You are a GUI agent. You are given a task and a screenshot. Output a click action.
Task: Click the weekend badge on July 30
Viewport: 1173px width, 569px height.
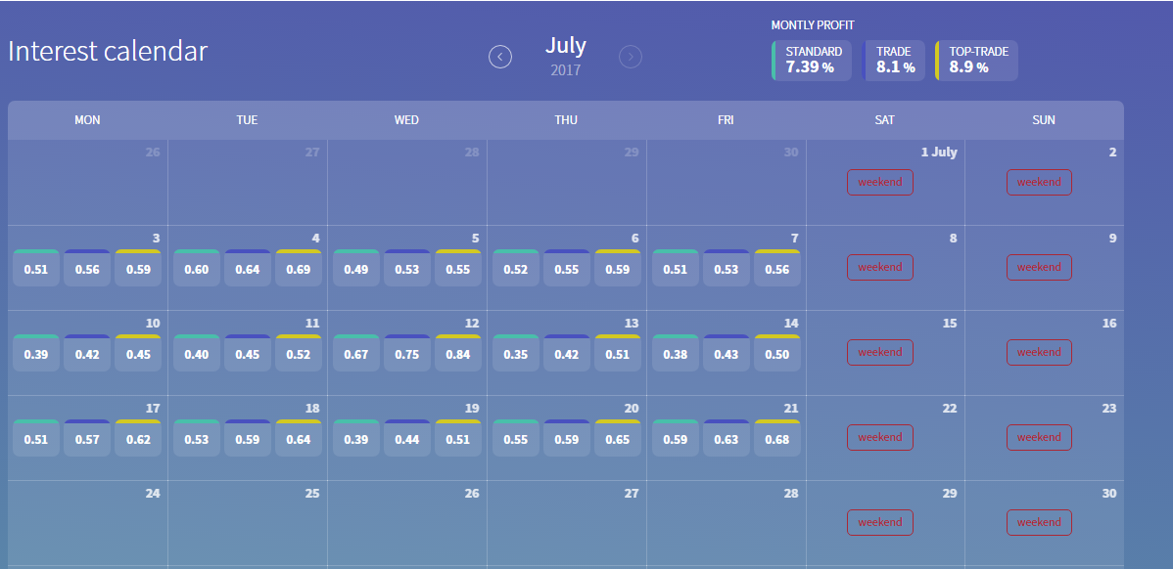point(1039,522)
